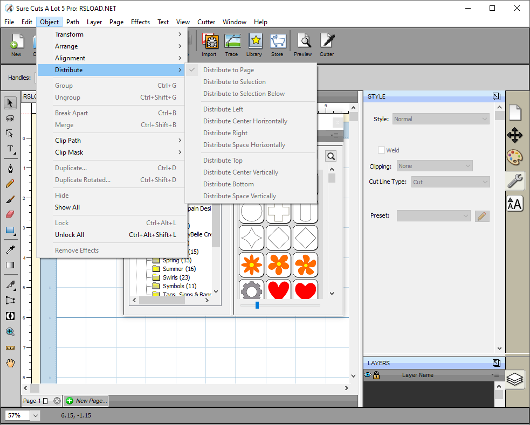The image size is (530, 425).
Task: Open the Style dropdown
Action: pos(440,119)
